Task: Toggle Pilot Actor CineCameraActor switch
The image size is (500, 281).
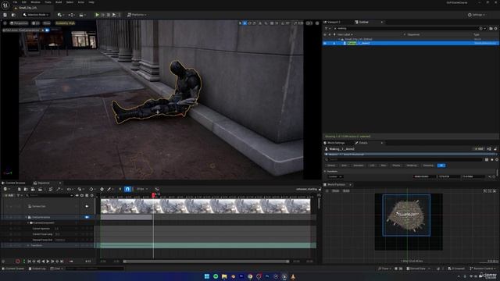Action: 47,30
